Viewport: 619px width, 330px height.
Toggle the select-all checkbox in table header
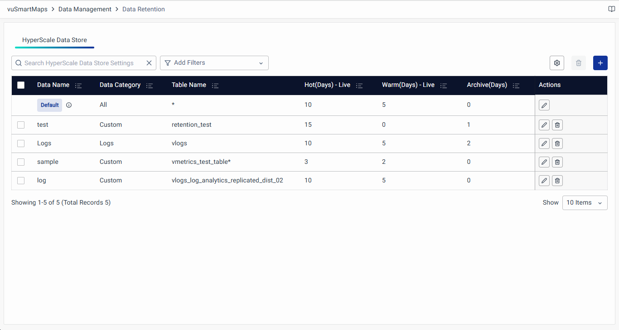tap(21, 85)
